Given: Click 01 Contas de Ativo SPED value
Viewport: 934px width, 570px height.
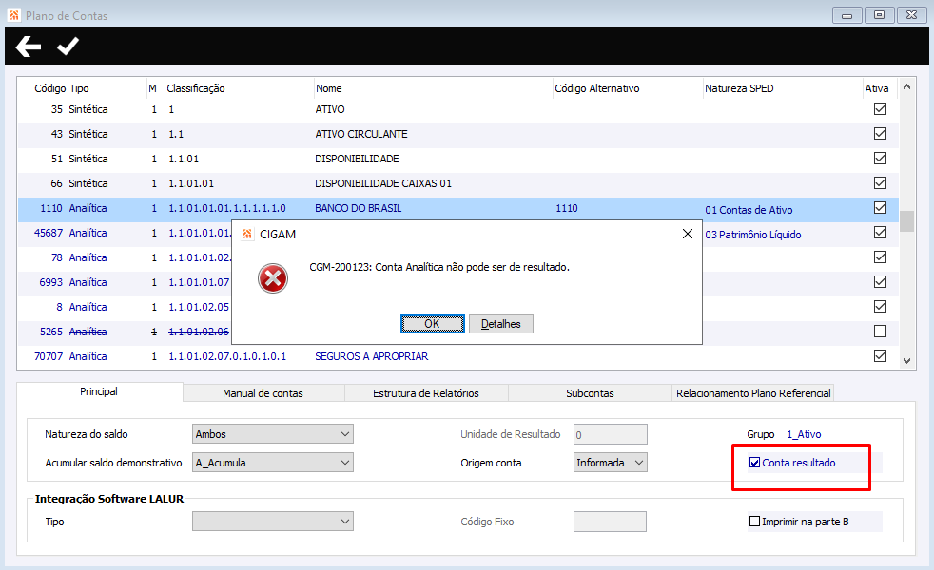Looking at the screenshot, I should 749,210.
